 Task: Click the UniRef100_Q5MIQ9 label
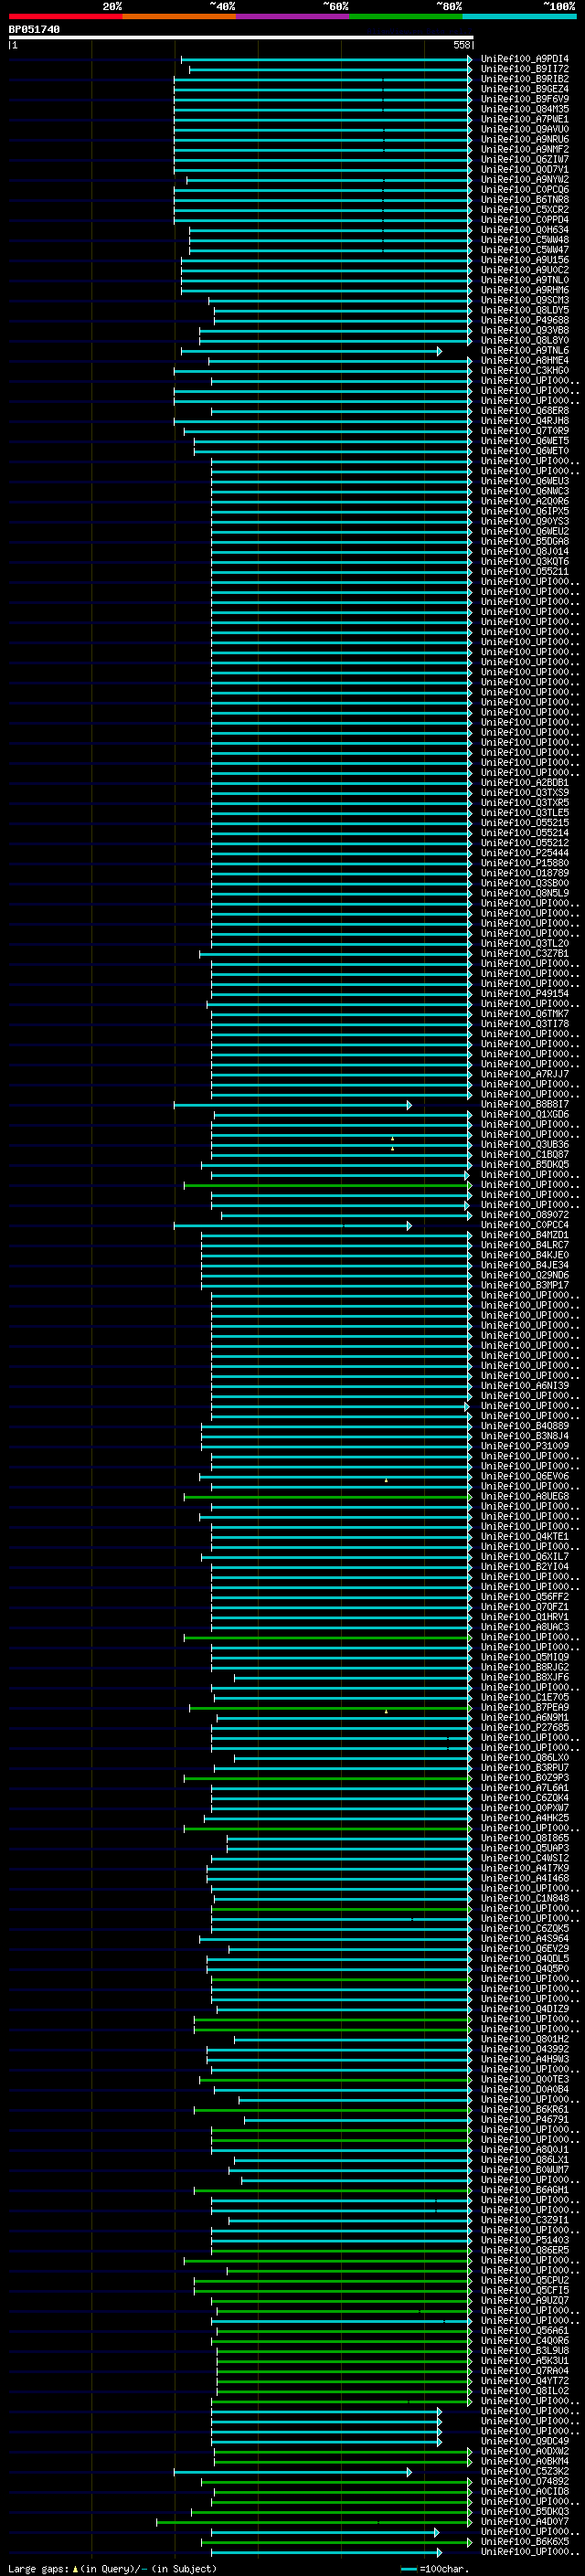pyautogui.click(x=524, y=1657)
